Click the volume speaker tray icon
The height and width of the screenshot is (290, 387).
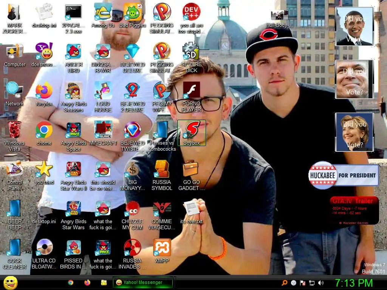coord(321,283)
